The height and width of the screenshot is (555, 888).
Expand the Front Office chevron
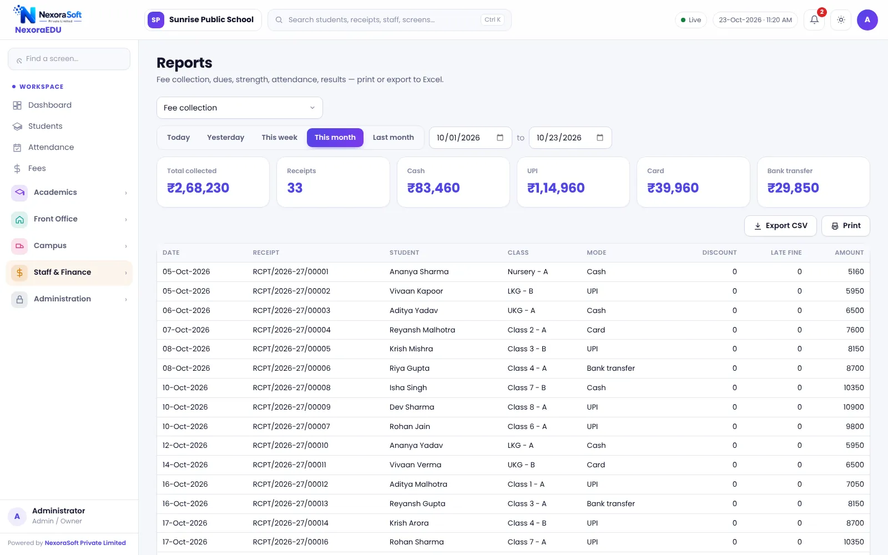(x=126, y=219)
